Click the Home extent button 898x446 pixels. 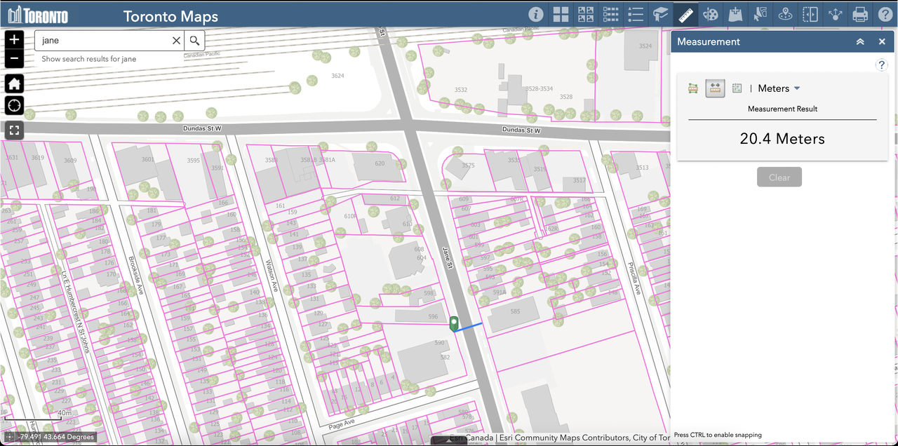14,84
